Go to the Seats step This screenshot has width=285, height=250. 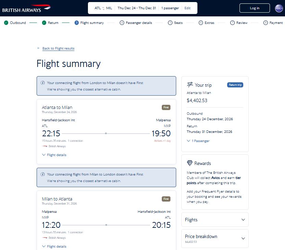tap(175, 23)
